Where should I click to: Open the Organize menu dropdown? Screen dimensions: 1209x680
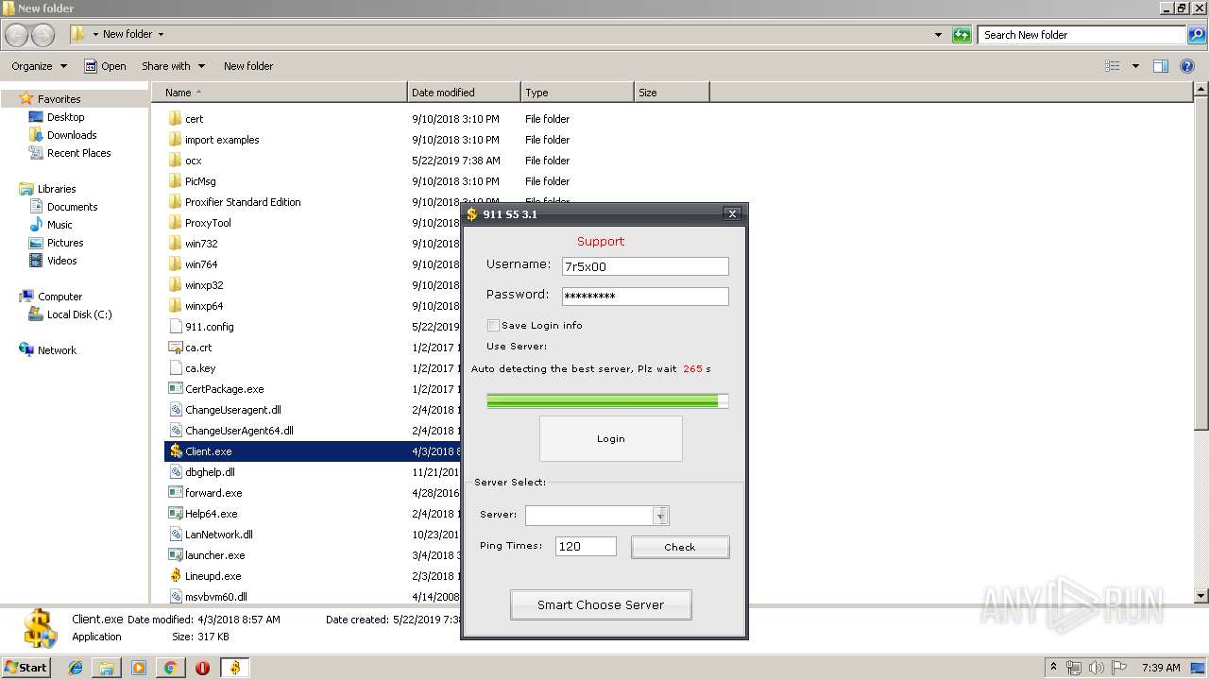coord(39,66)
